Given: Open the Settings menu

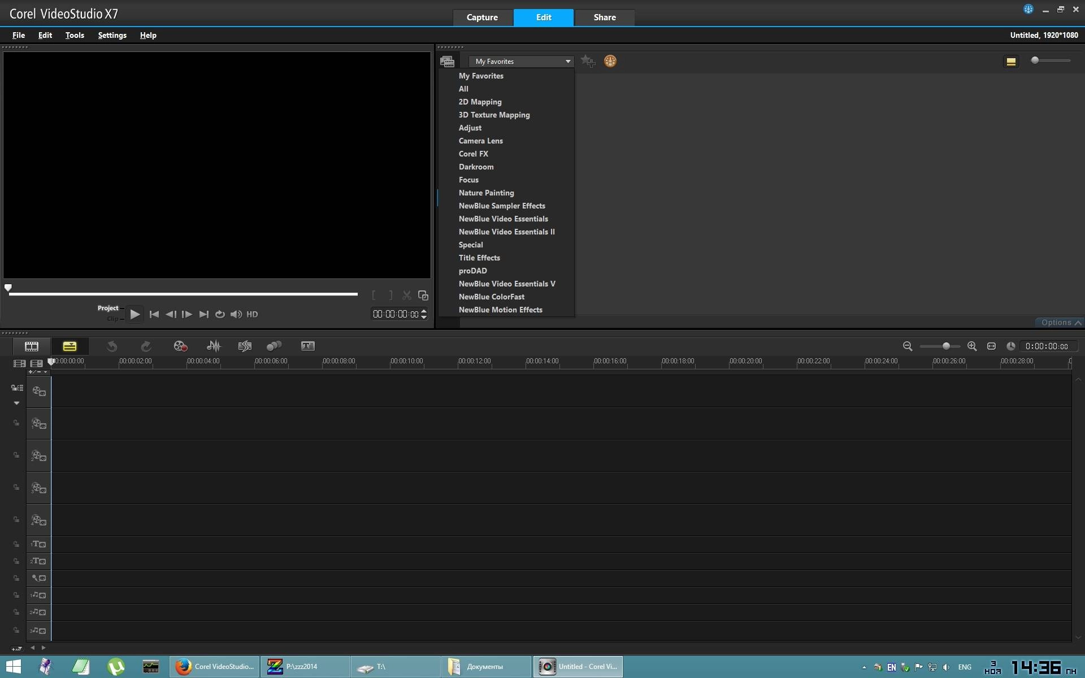Looking at the screenshot, I should point(112,35).
